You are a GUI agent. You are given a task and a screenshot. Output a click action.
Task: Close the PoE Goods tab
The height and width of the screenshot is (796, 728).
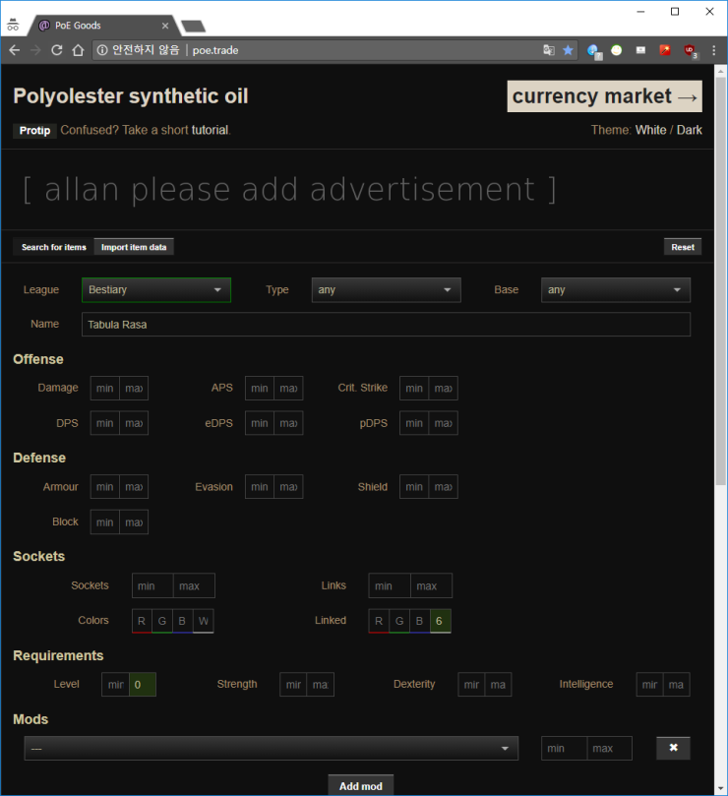tap(165, 26)
